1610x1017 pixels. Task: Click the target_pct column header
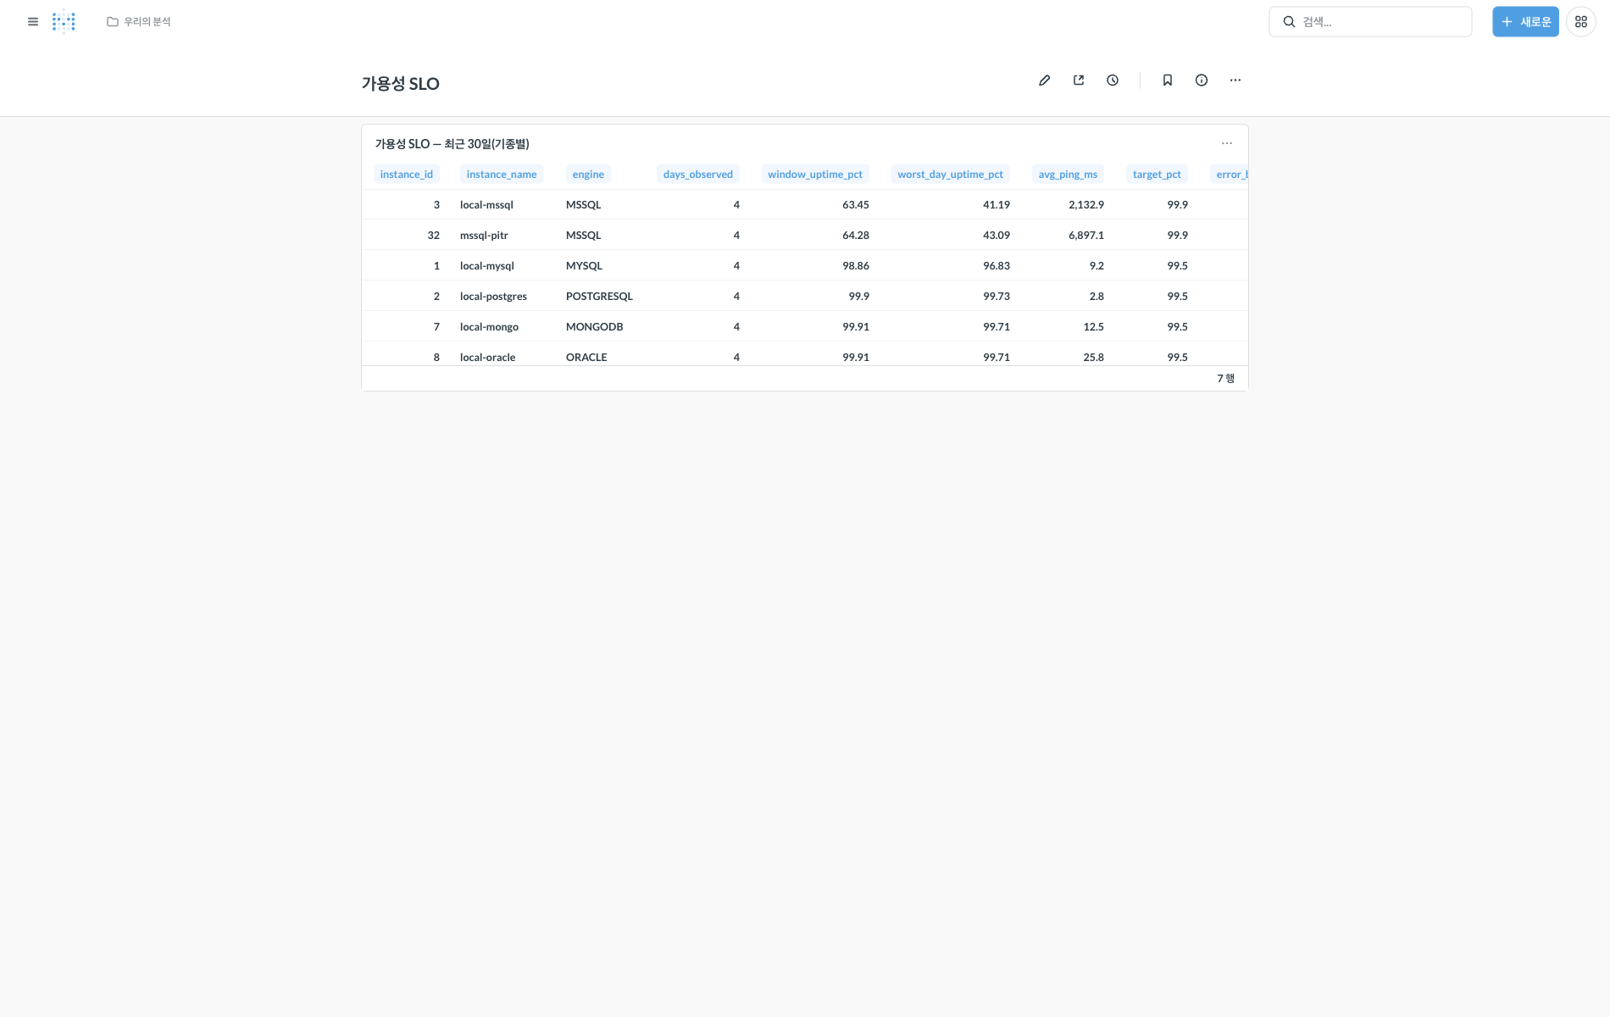(x=1157, y=175)
